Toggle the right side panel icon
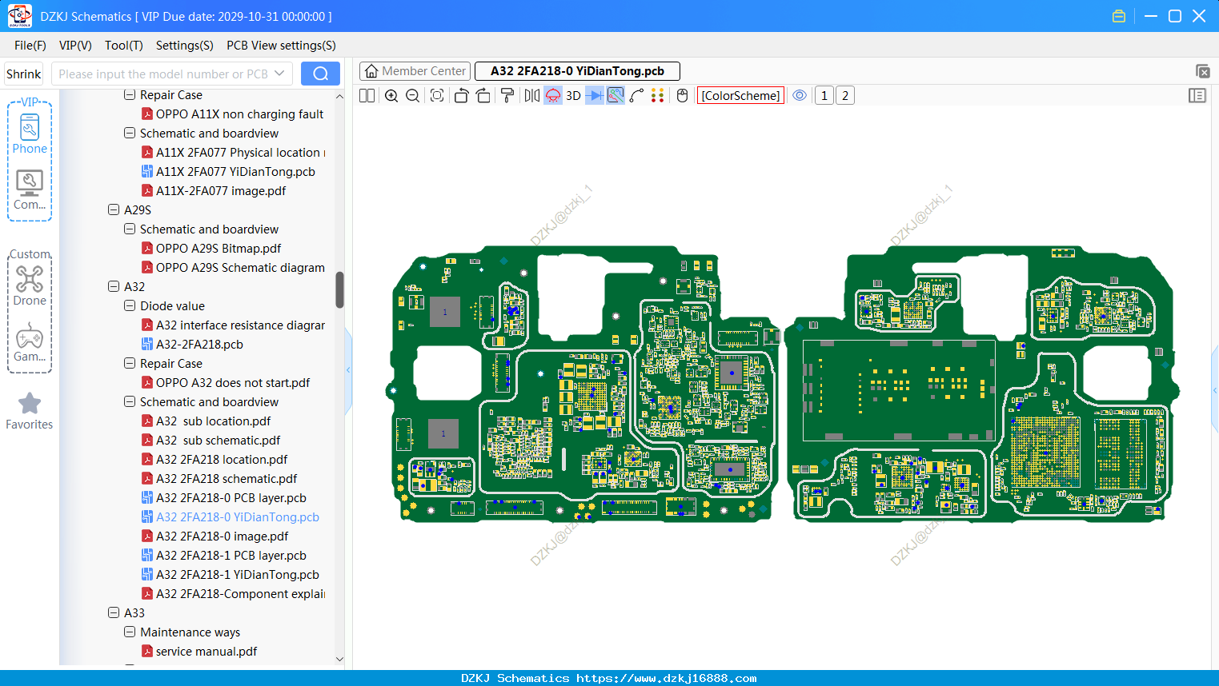The height and width of the screenshot is (686, 1219). [x=1197, y=96]
